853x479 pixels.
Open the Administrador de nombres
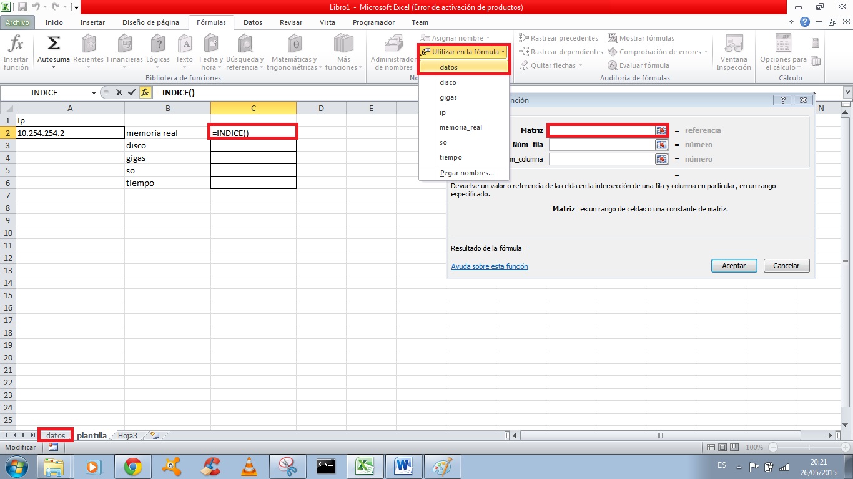[x=392, y=53]
